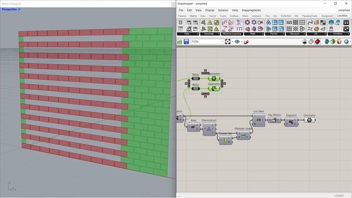
Task: Click the Hexagon Cells icon in Panels group
Action: [268, 29]
